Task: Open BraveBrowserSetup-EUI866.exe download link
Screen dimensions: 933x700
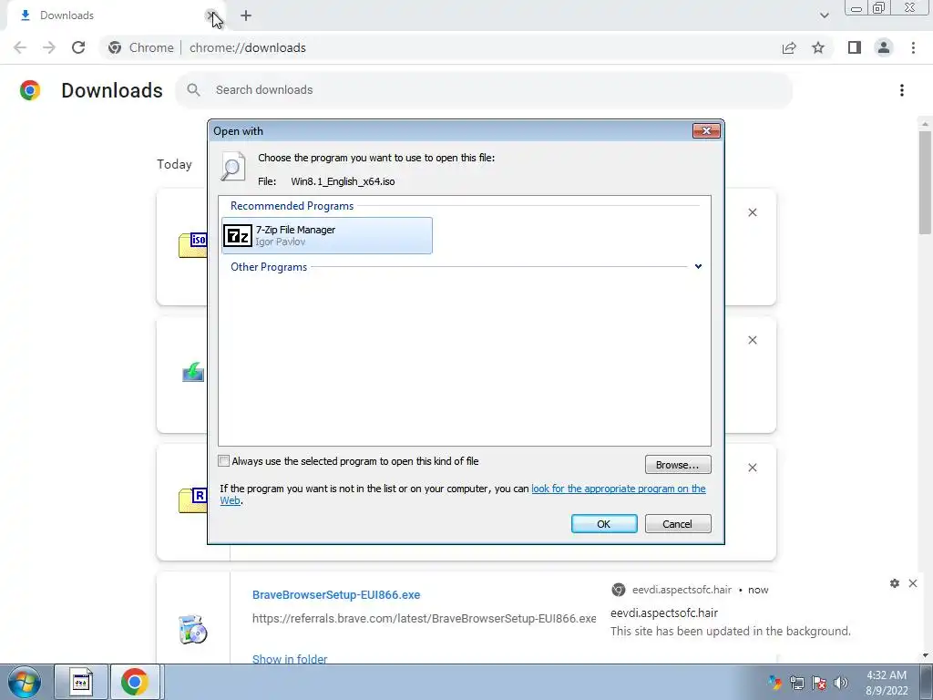Action: 336,594
